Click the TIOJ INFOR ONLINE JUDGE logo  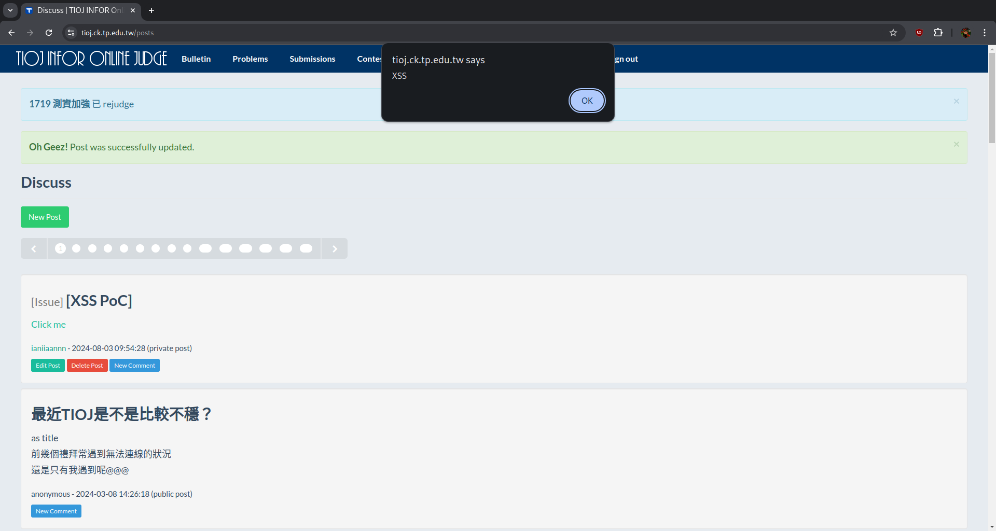(x=91, y=59)
